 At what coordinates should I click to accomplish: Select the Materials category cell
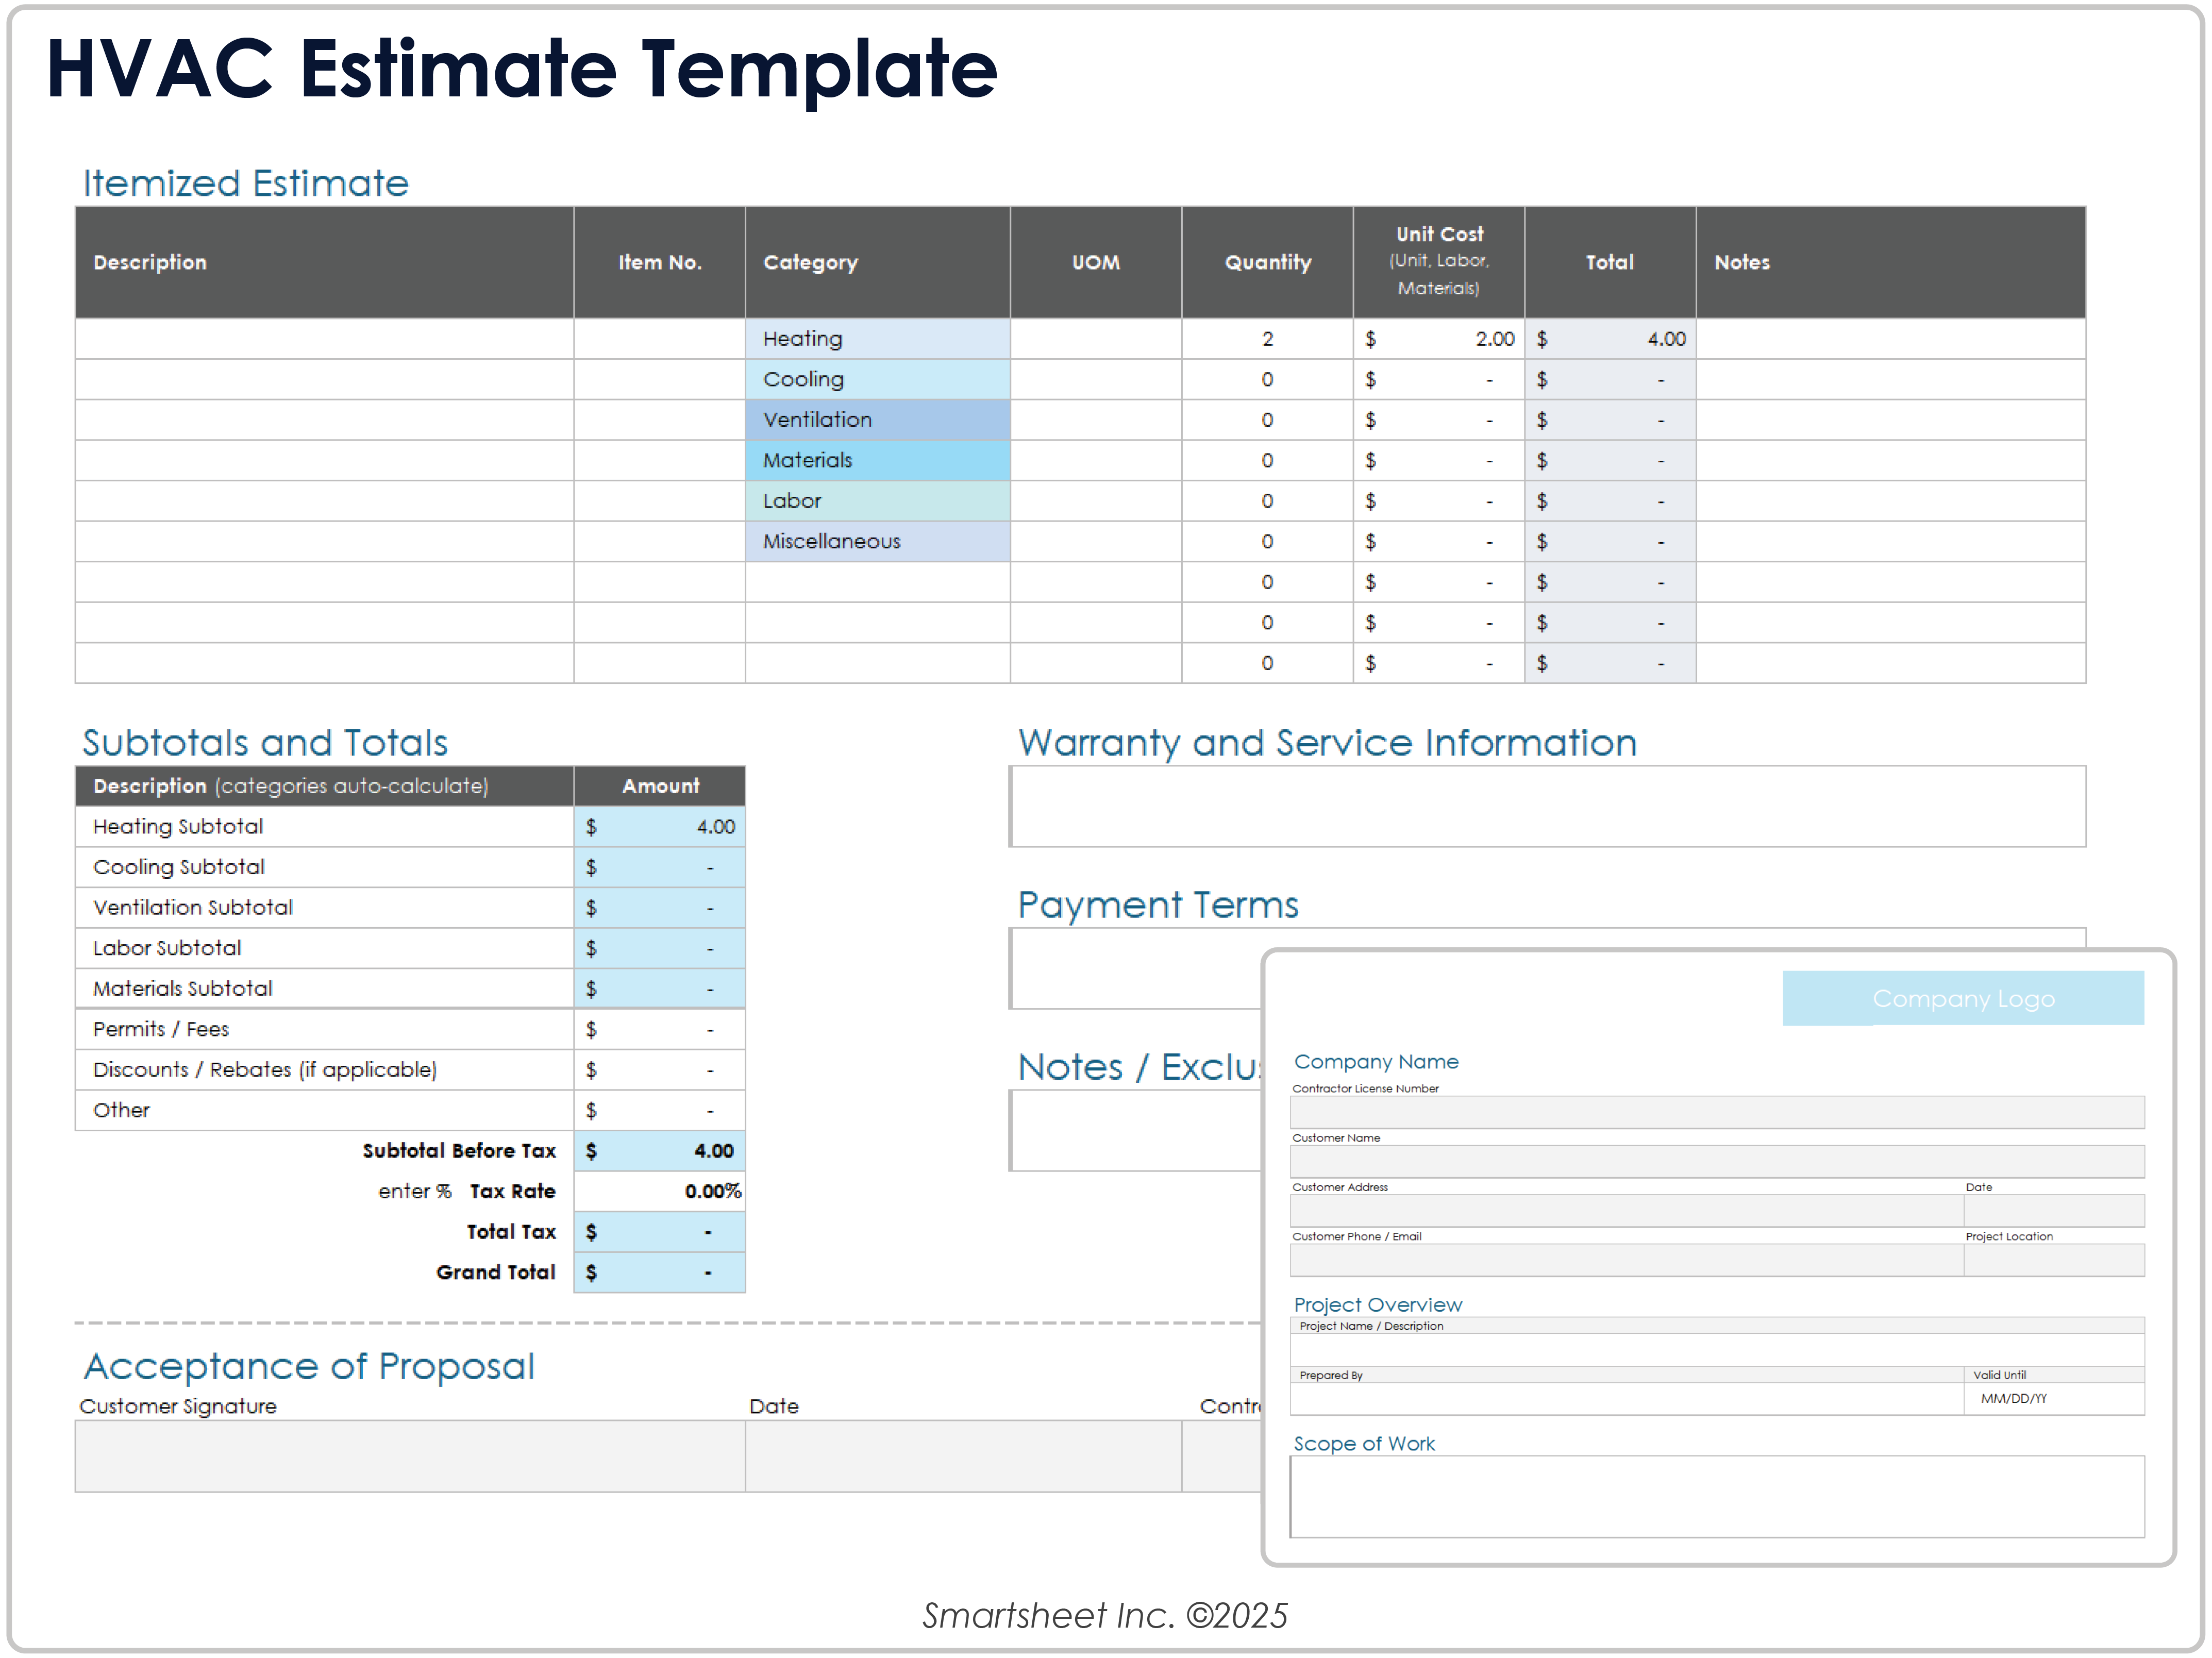coord(878,460)
